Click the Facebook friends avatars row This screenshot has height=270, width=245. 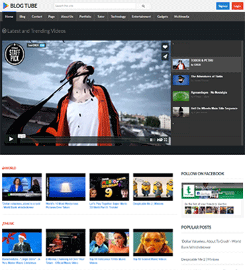coord(209,210)
